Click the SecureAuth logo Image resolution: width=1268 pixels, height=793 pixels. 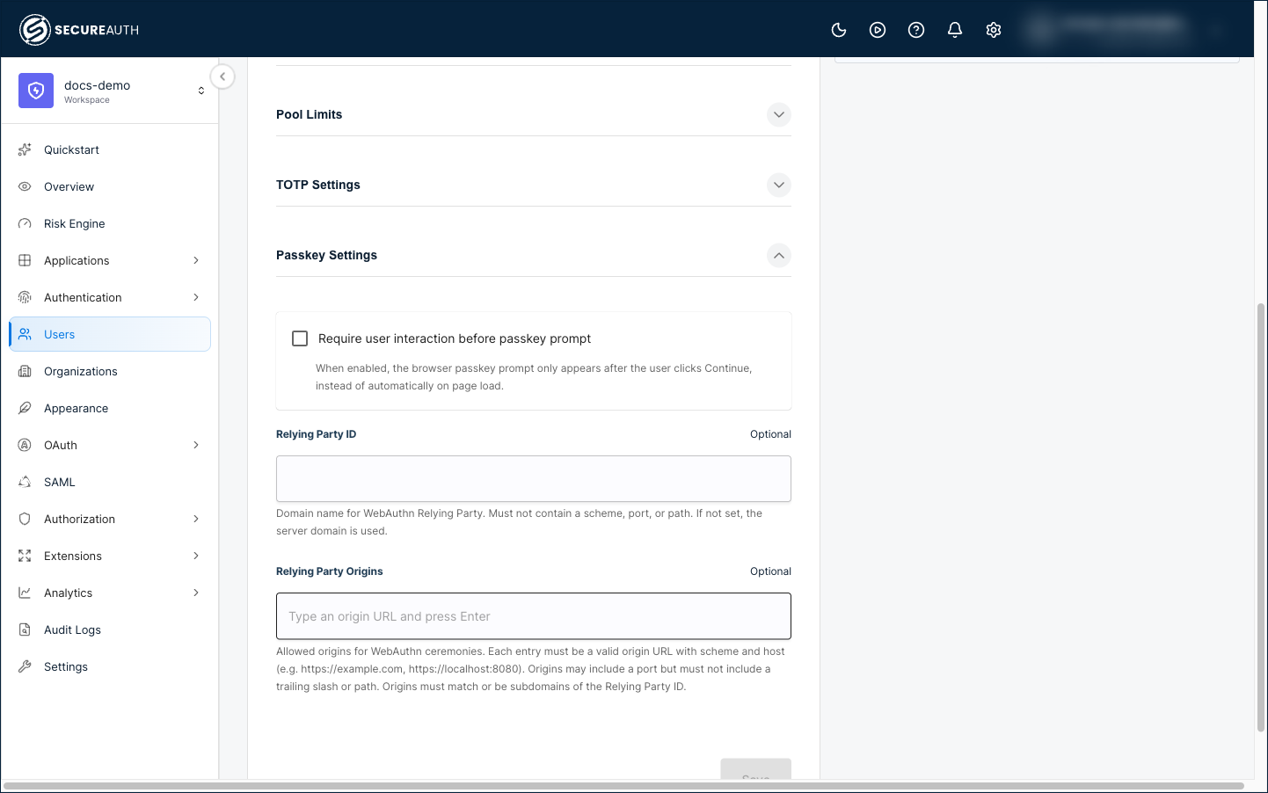click(79, 30)
